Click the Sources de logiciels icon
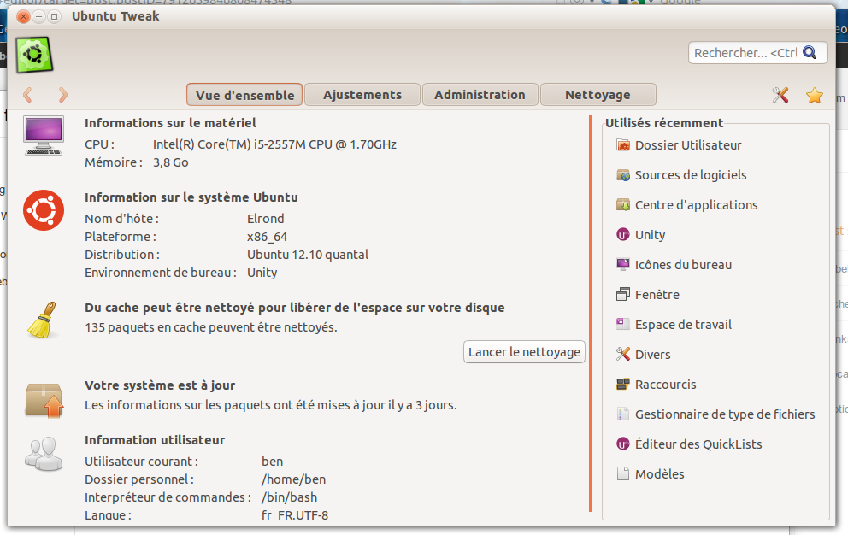Viewport: 848px width, 535px height. (623, 174)
